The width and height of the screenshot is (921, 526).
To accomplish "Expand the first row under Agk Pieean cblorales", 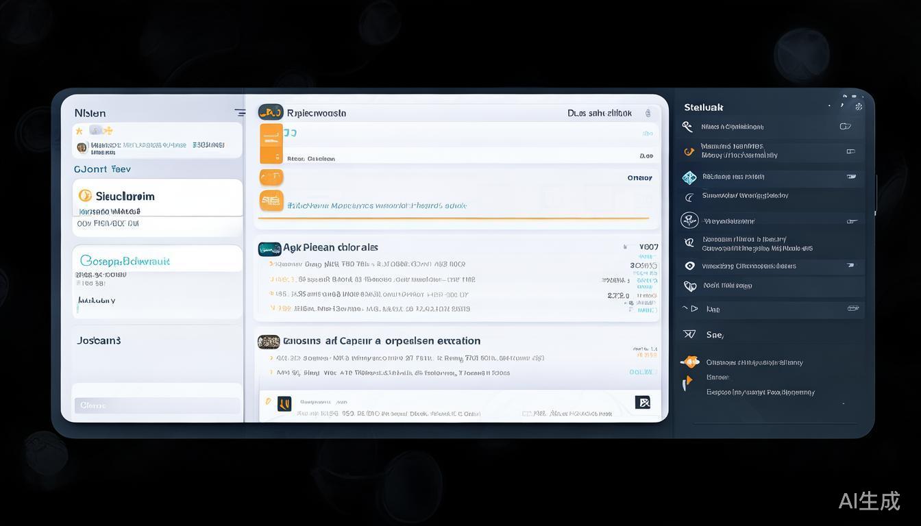I will tap(271, 264).
